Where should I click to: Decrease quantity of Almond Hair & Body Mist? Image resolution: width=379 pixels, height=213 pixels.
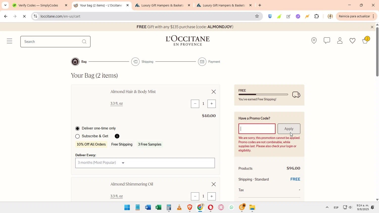click(x=195, y=104)
